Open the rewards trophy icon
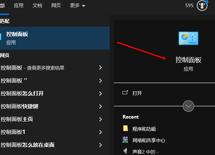This screenshot has width=215, height=155. click(202, 5)
